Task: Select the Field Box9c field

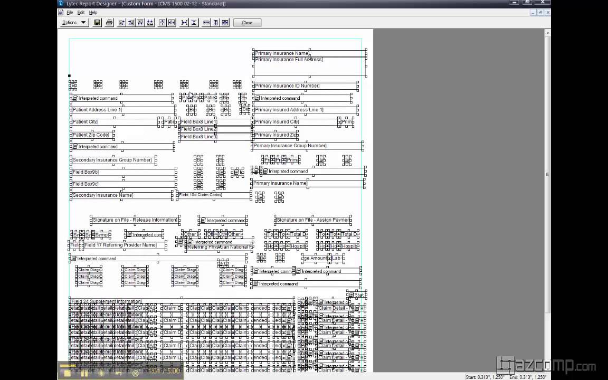Action: 123,184
